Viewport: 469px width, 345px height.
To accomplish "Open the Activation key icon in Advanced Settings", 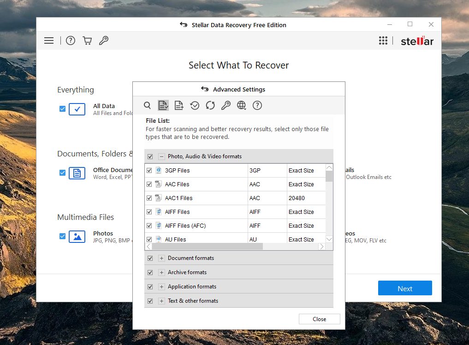I will pyautogui.click(x=226, y=105).
